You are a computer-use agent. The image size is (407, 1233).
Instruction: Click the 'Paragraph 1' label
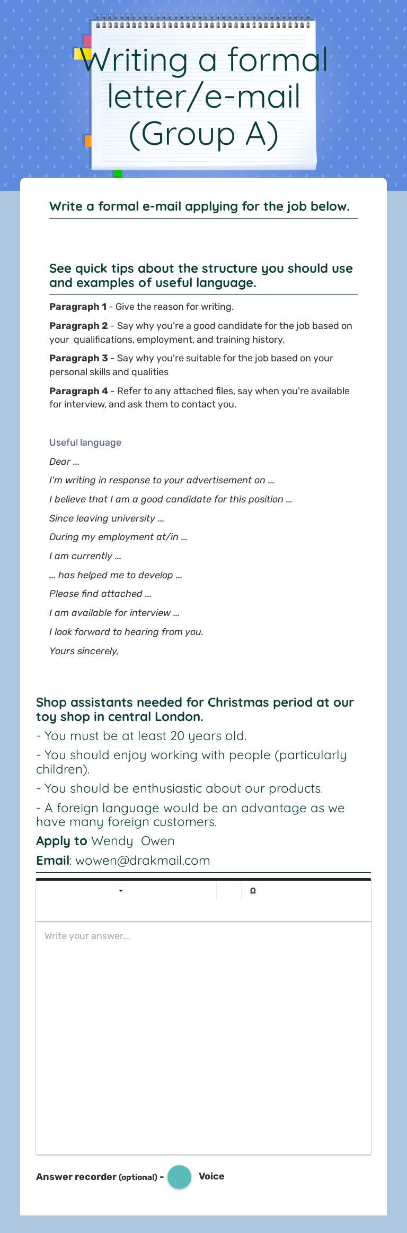point(78,307)
